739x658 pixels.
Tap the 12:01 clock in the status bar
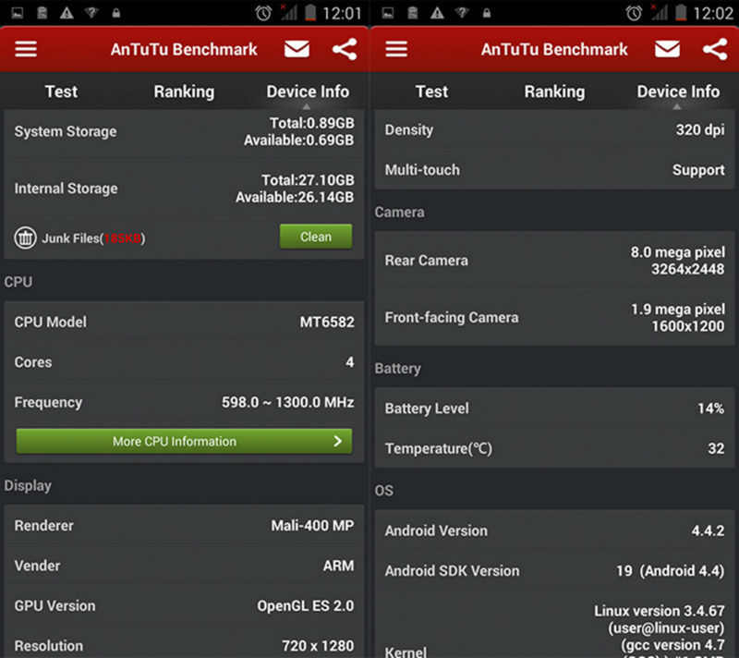[x=342, y=13]
